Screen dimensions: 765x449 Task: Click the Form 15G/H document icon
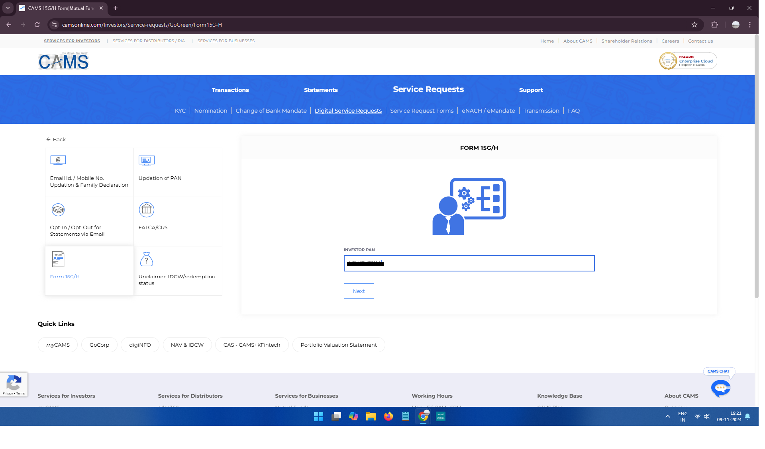[58, 258]
